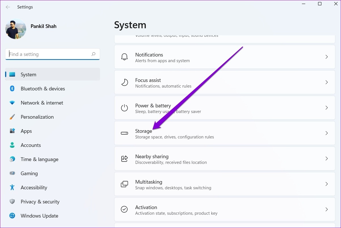Click the Windows Update sync icon
The height and width of the screenshot is (228, 341).
pyautogui.click(x=12, y=216)
